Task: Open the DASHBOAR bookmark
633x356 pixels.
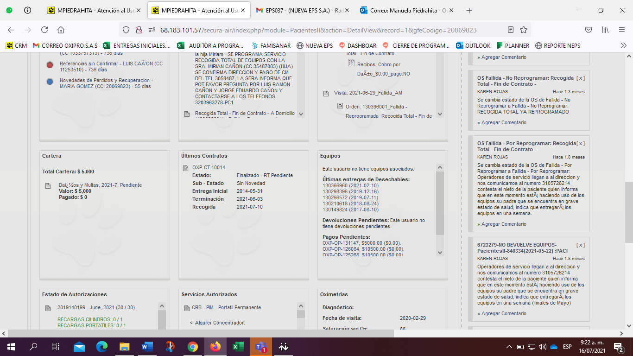Action: pos(358,45)
